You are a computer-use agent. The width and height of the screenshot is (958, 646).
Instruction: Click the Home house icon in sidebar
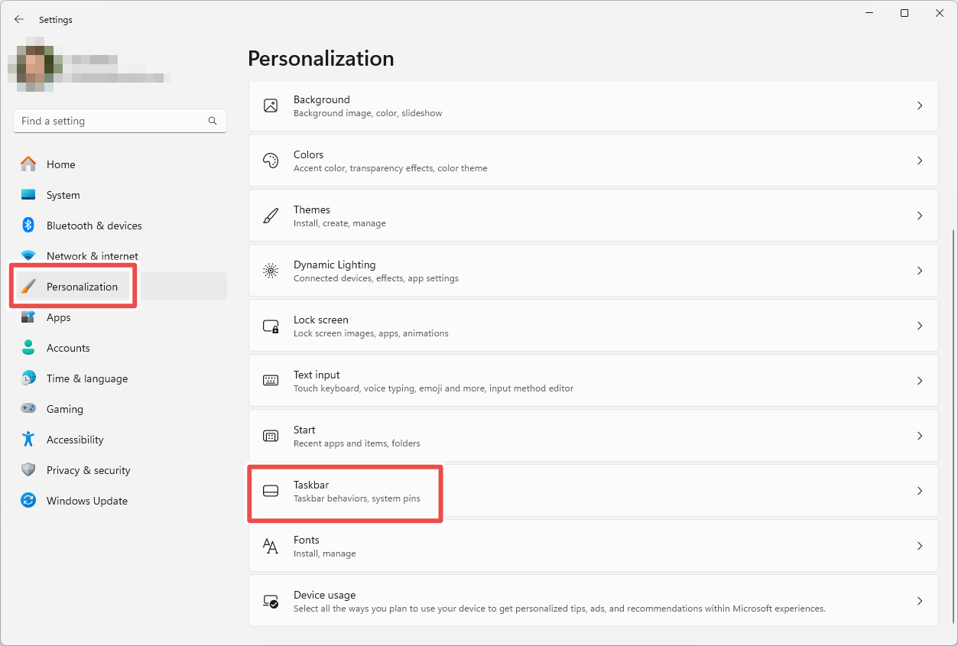28,164
